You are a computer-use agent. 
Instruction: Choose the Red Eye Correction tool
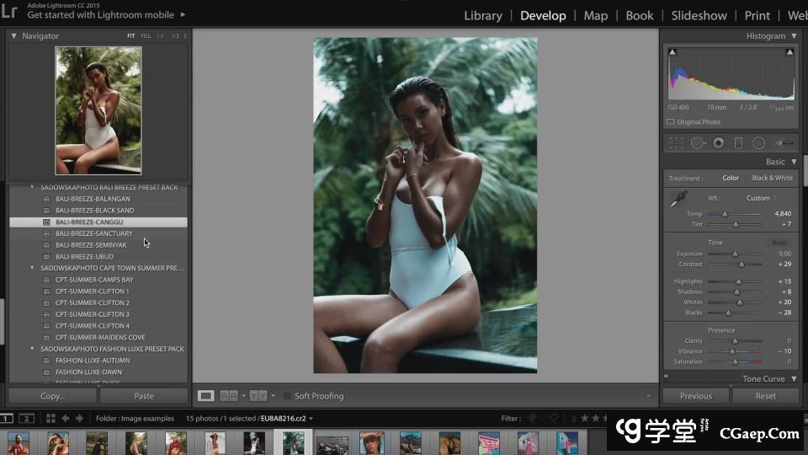tap(718, 143)
